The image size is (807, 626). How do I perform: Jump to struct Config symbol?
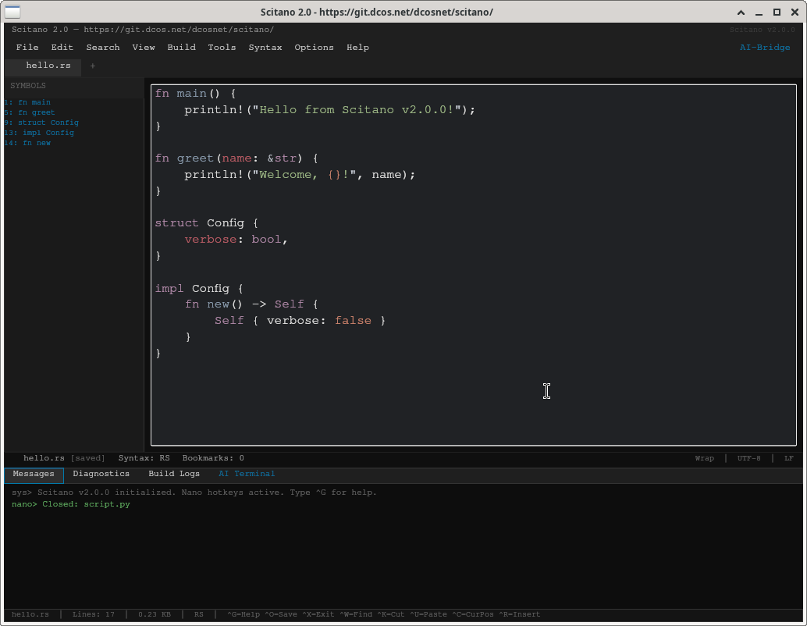(x=41, y=123)
